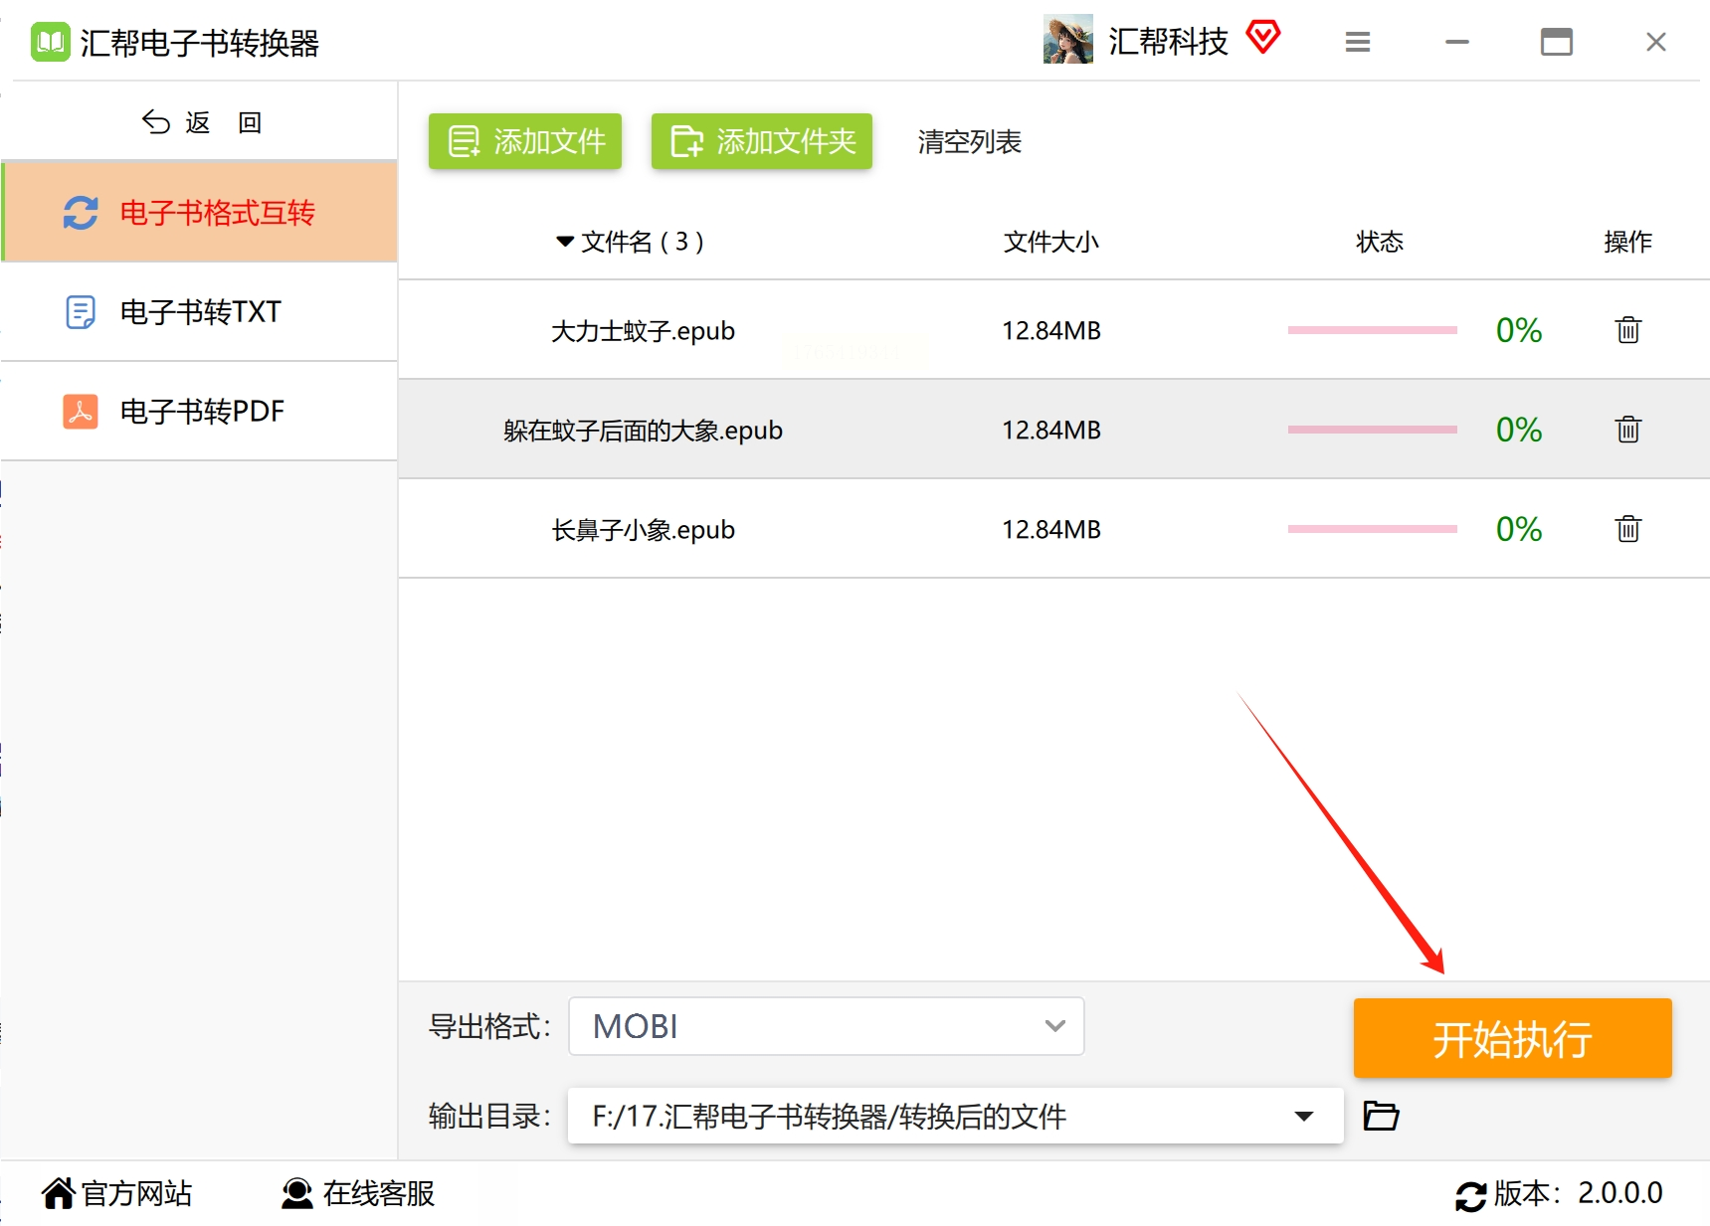Switch to 电子书转TXT sidebar tab
Viewport: 1710px width, 1226px height.
[x=200, y=312]
